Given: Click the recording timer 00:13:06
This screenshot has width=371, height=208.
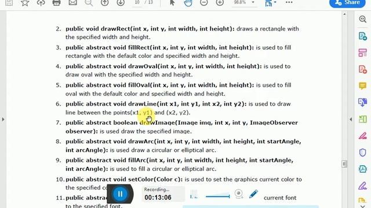Looking at the screenshot, I should (x=158, y=198).
